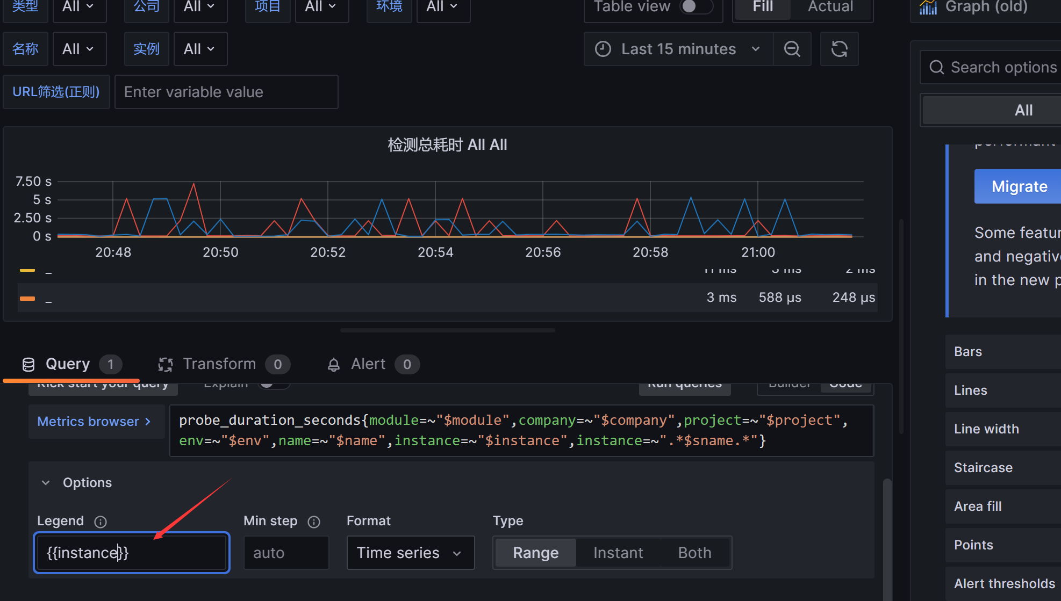This screenshot has height=601, width=1061.
Task: Click the URL filter variable value input
Action: pos(226,92)
